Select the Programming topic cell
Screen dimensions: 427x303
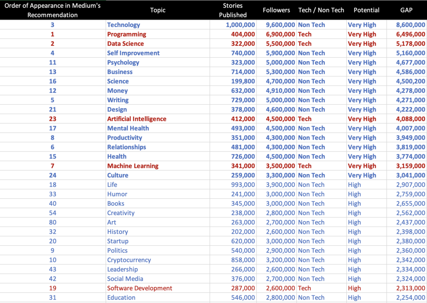(x=127, y=34)
